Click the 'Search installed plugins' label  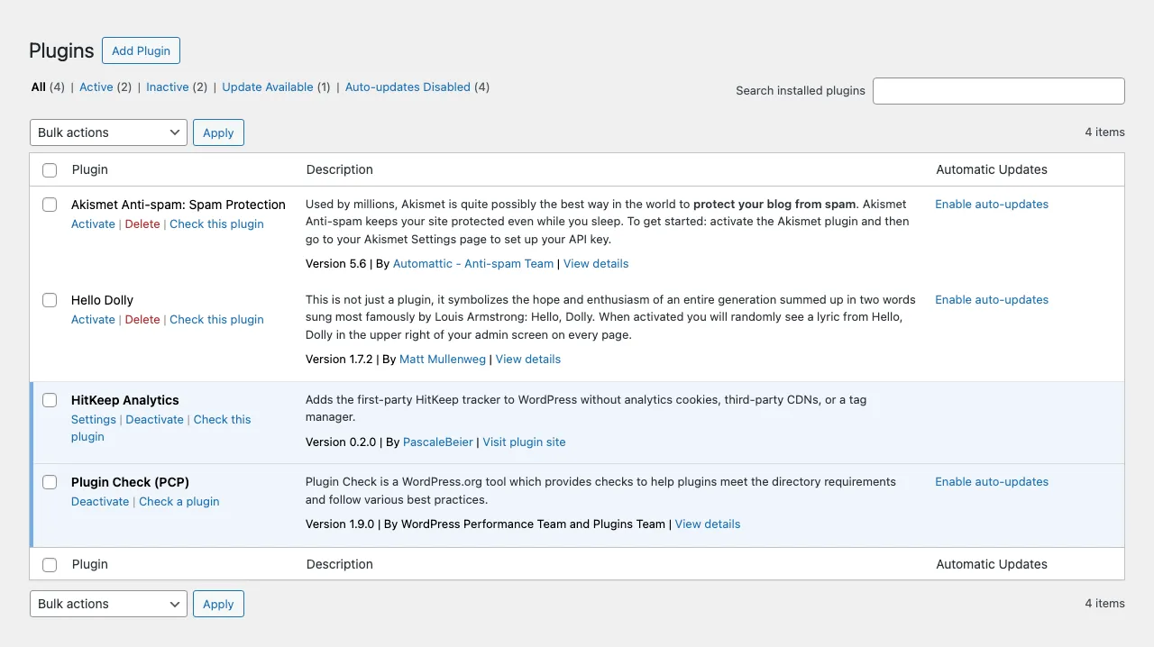(801, 91)
